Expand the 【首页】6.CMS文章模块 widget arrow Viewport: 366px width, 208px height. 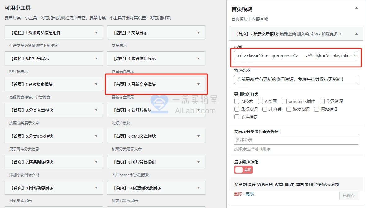198,136
